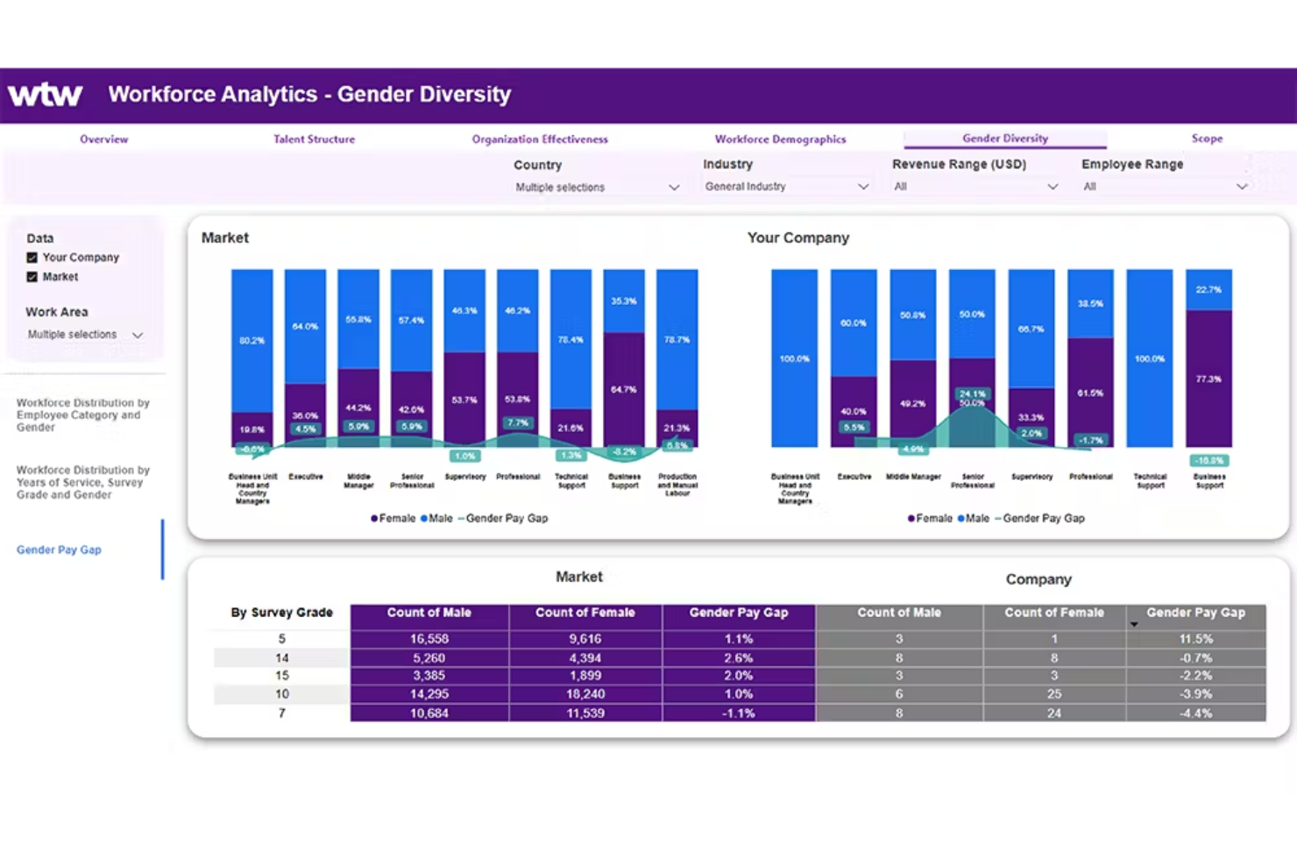Uncheck the Market data checkbox
Image resolution: width=1297 pixels, height=865 pixels.
click(32, 276)
